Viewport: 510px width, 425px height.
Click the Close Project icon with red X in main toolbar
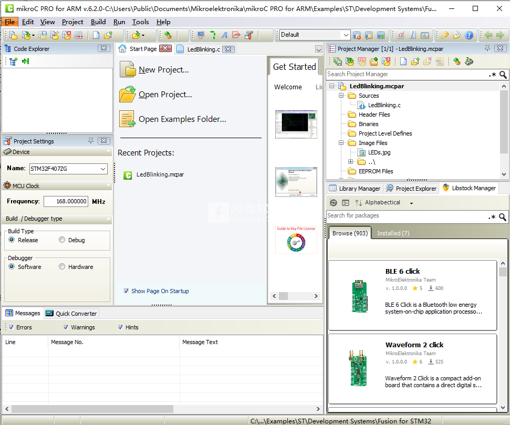(x=67, y=35)
